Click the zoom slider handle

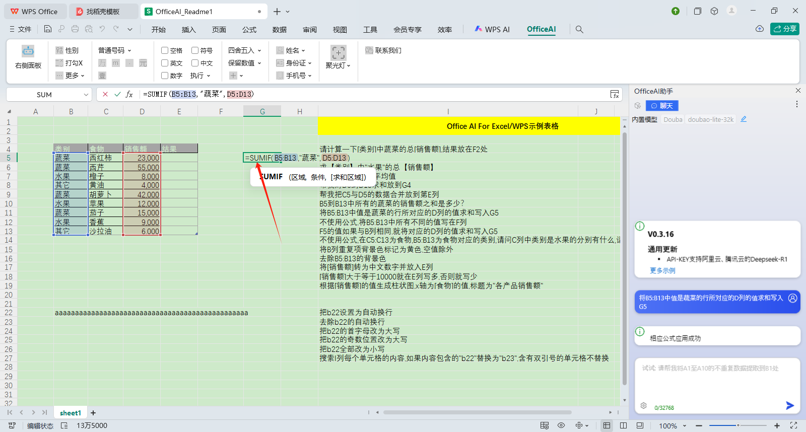click(x=738, y=425)
